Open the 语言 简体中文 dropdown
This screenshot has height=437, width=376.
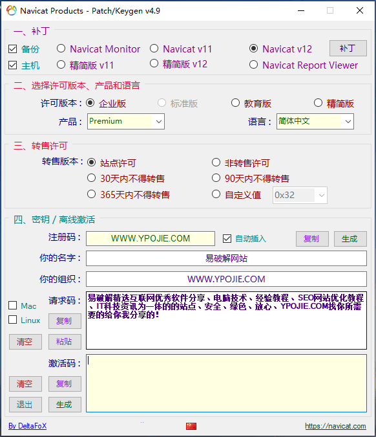pos(315,121)
